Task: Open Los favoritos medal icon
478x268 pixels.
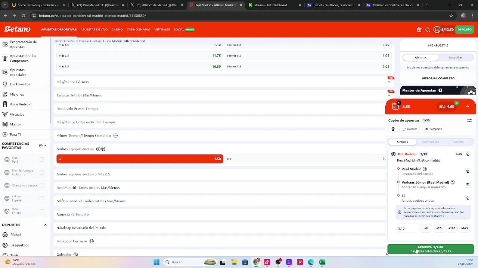Action: [x=5, y=84]
